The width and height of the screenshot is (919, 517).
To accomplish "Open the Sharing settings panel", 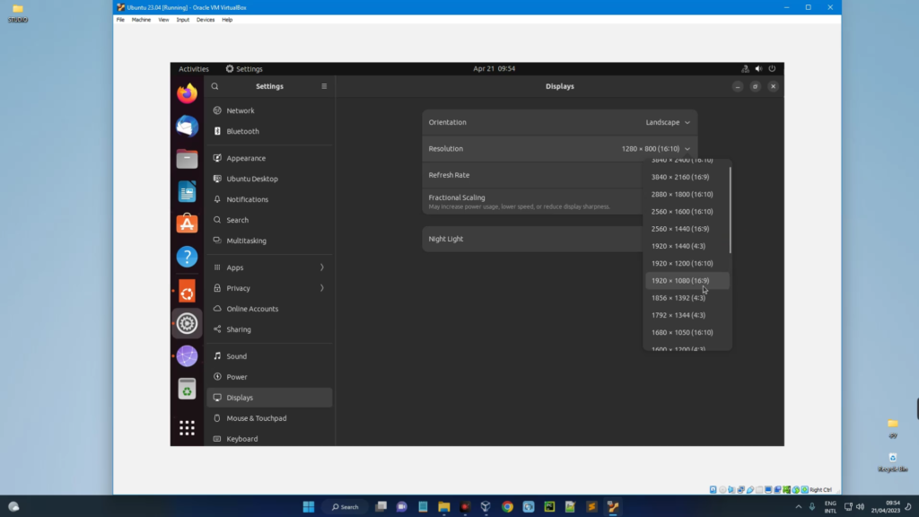I will click(x=269, y=329).
